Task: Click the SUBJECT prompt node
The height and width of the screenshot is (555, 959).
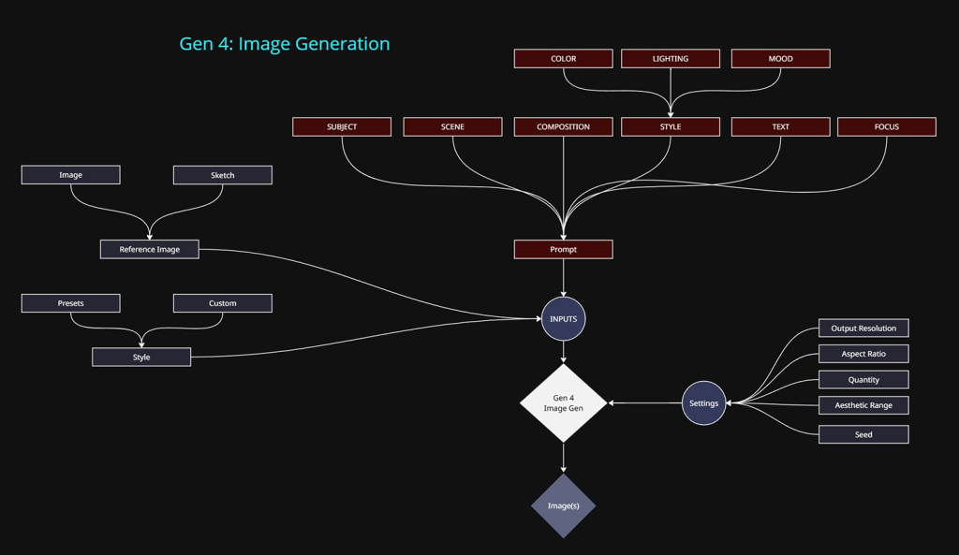Action: (x=342, y=127)
